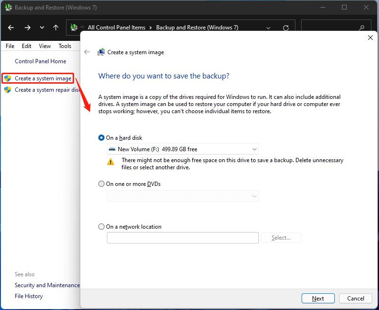Screen dimensions: 379x310
Task: Click the Cancel button
Action: (x=356, y=299)
